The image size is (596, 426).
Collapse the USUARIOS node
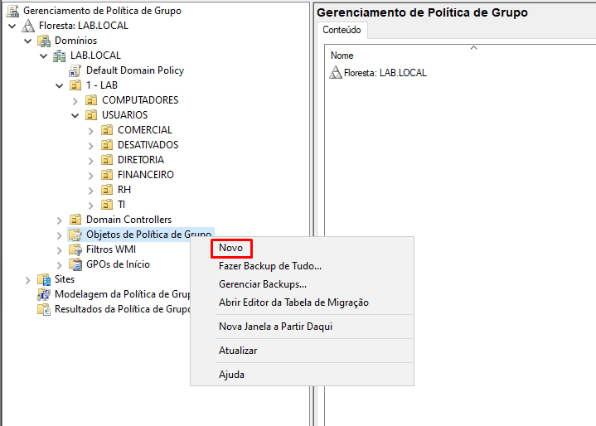(75, 115)
